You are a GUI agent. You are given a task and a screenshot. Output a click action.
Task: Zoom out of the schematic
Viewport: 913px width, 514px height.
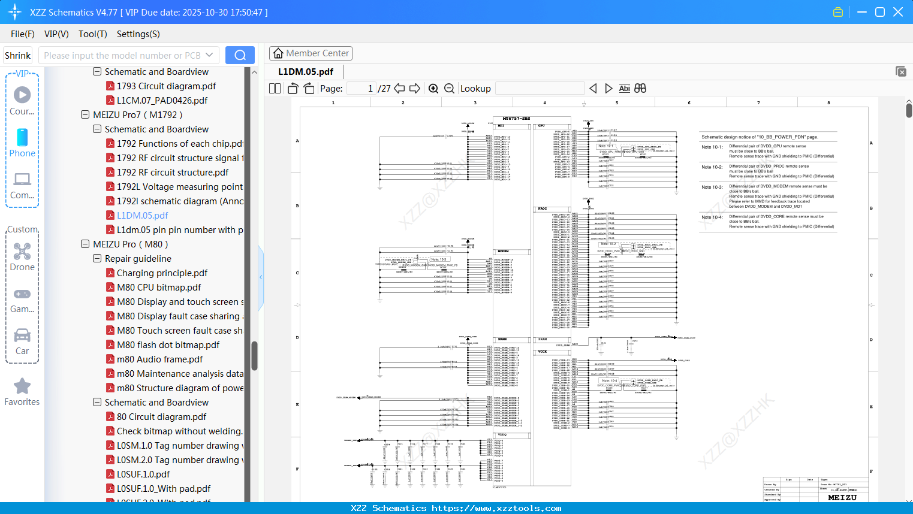[x=449, y=88]
